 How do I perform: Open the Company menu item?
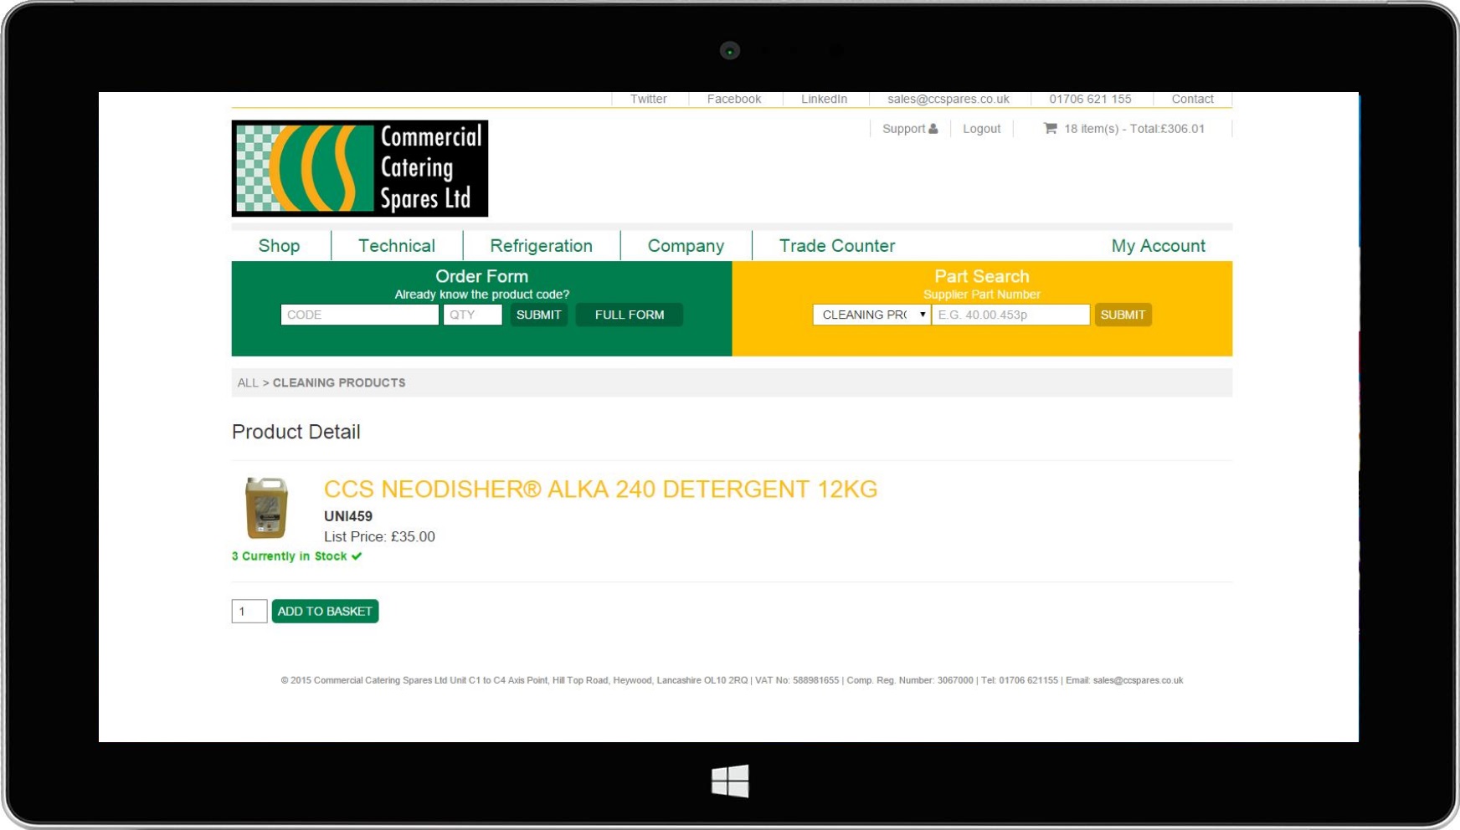click(686, 246)
